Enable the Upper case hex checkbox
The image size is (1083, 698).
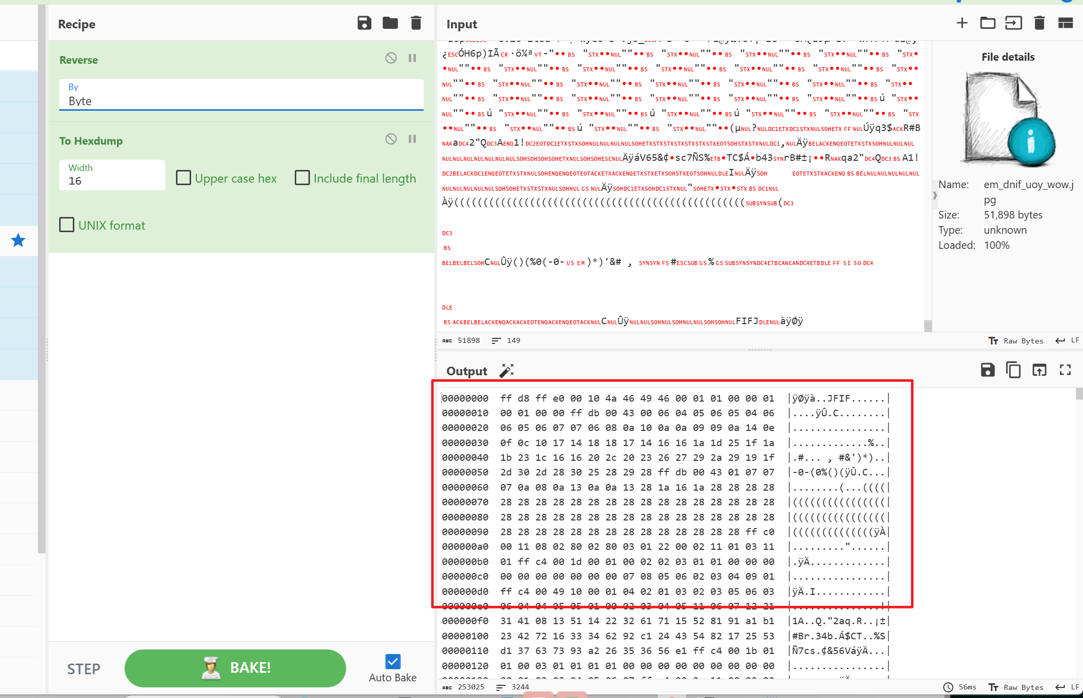tap(184, 178)
